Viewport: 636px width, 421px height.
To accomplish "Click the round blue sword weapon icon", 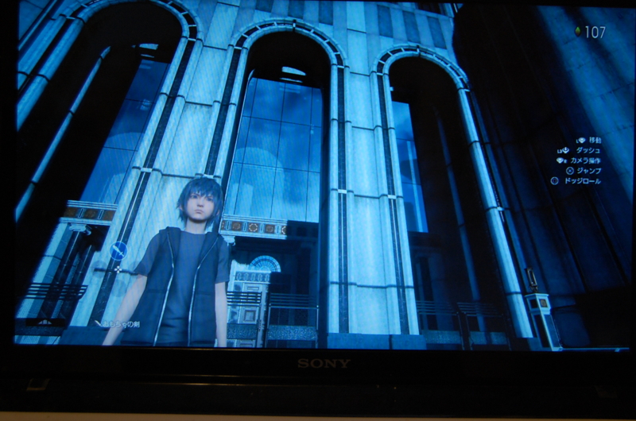I will point(118,251).
